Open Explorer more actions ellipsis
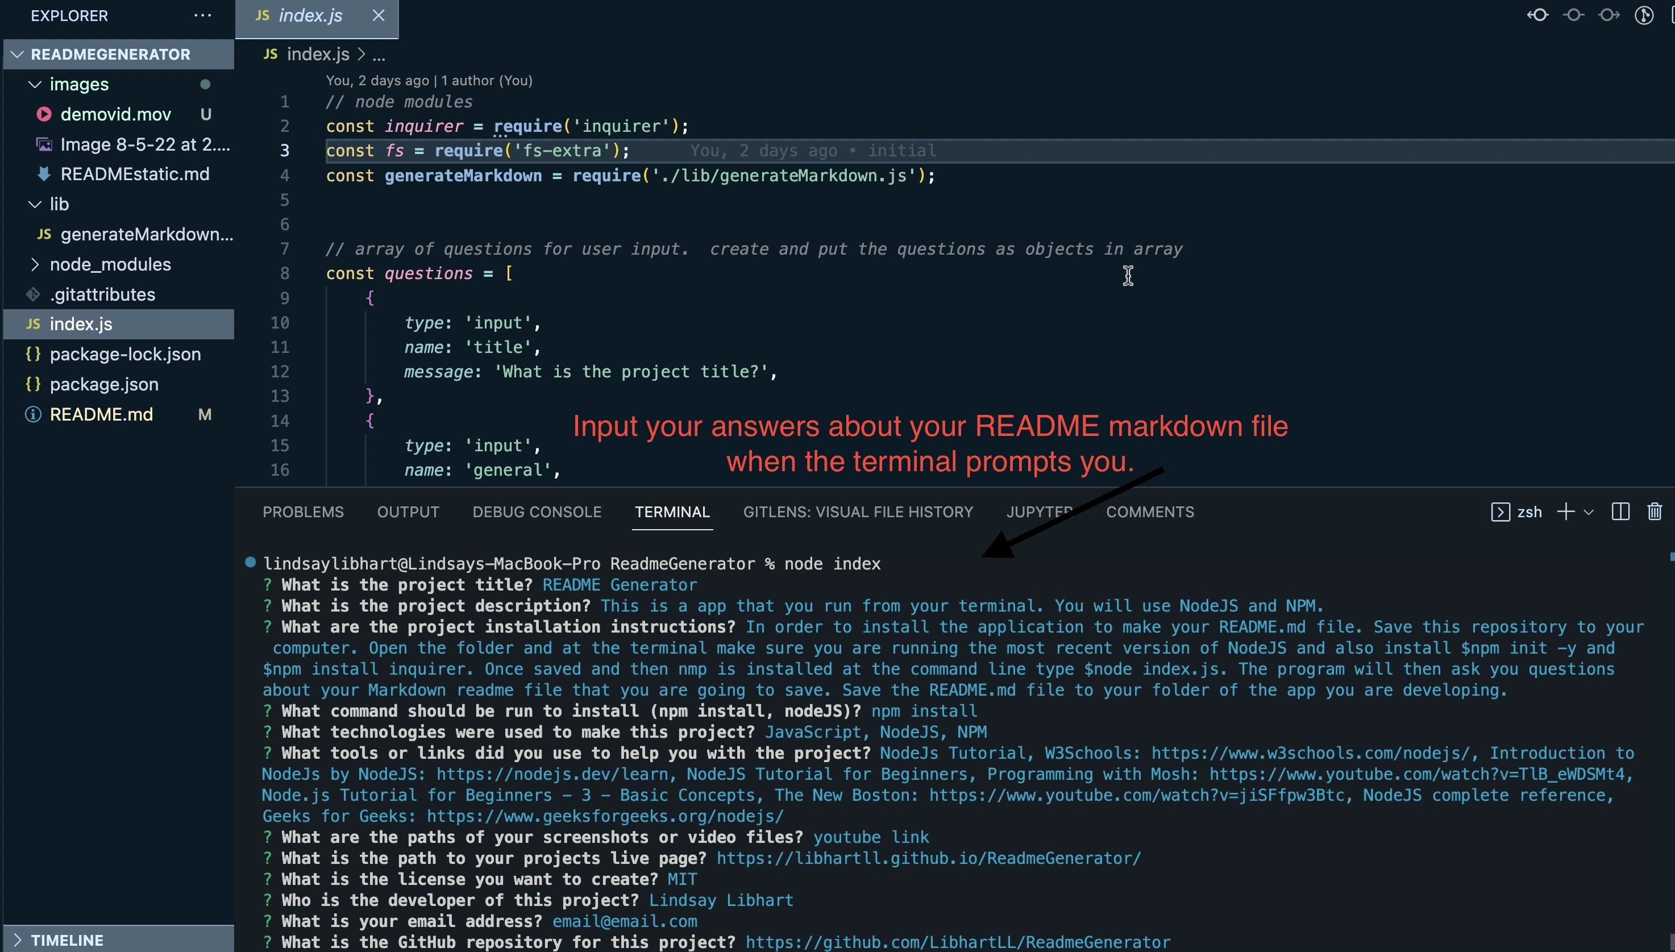 click(203, 15)
